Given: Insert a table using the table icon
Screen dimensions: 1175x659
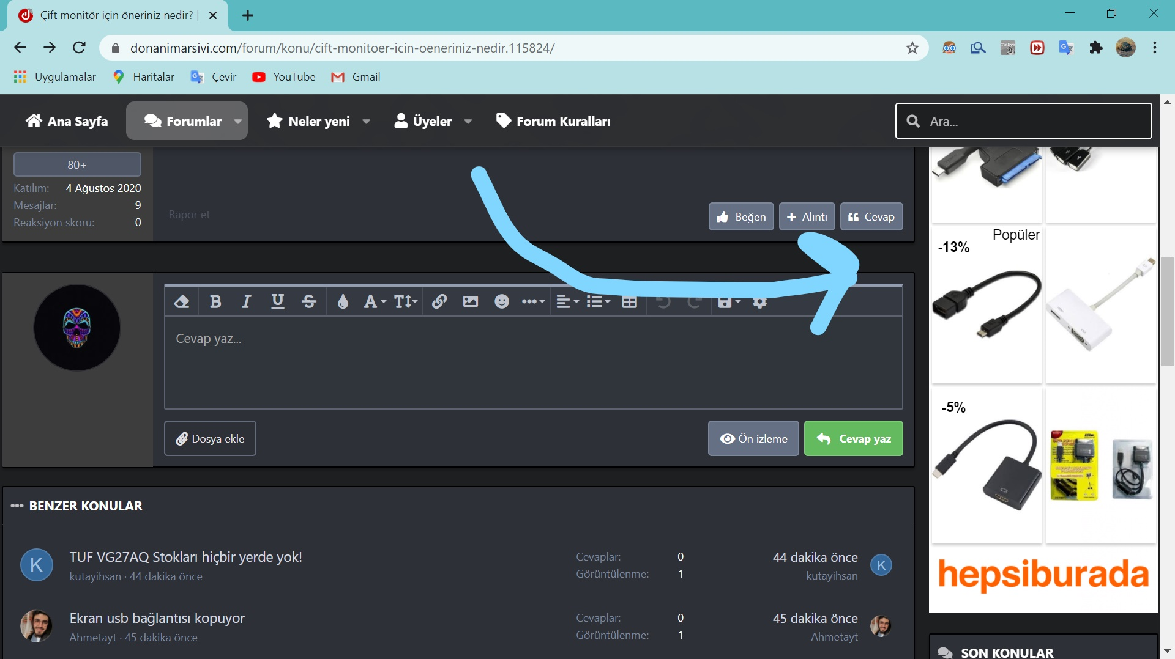Looking at the screenshot, I should pos(629,301).
